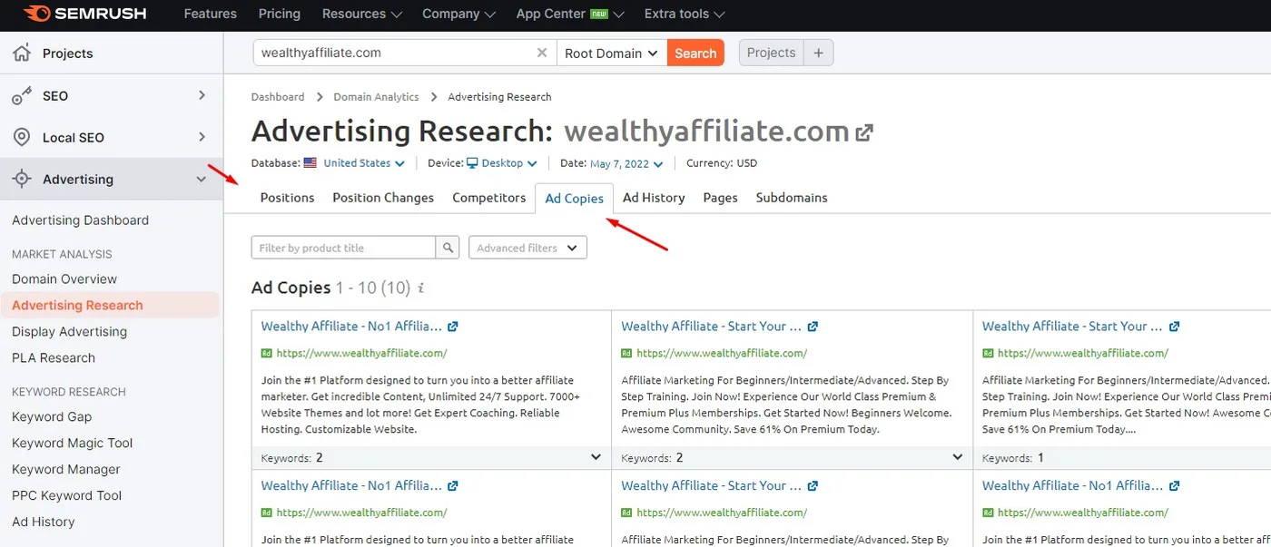Open external link icon beside wealthyaffiliate.com title

coord(864,132)
